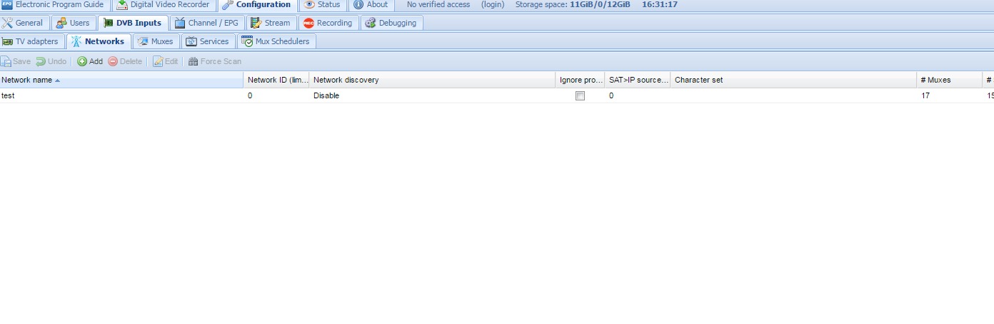This screenshot has width=994, height=324.
Task: Click the Force Scan button
Action: [x=215, y=61]
